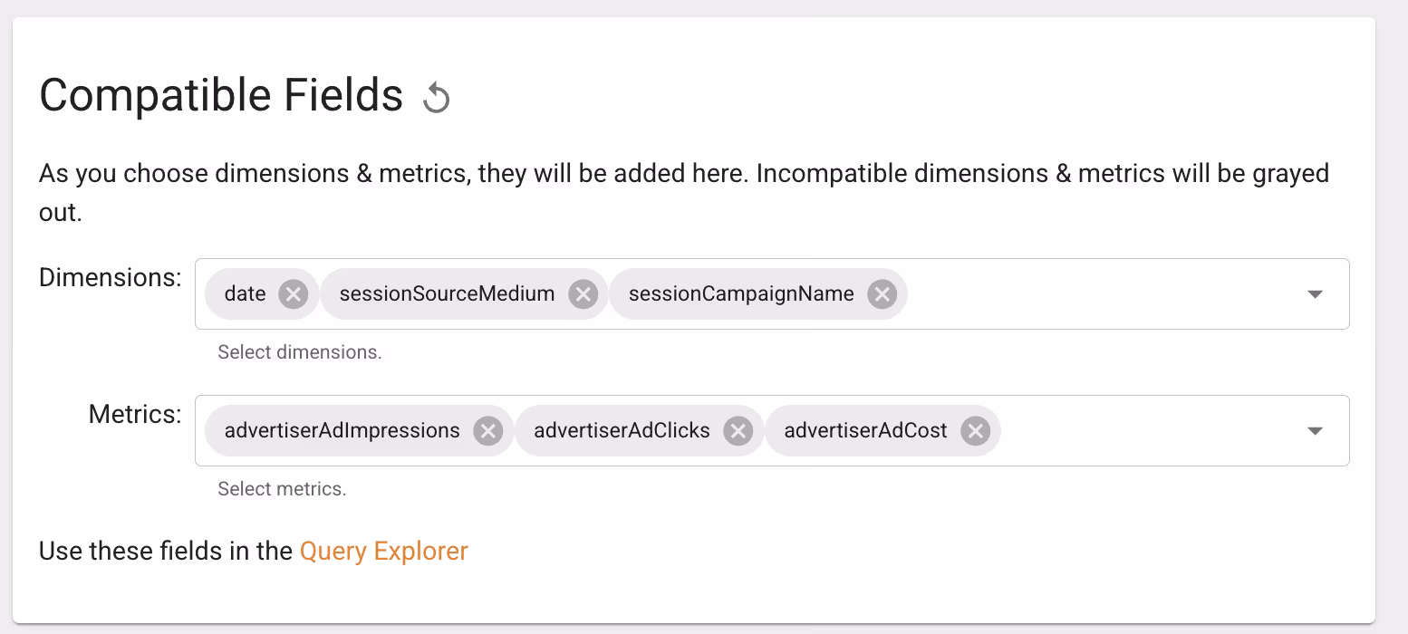This screenshot has height=634, width=1408.
Task: Select the advertiserAdClicks chip label
Action: 622,430
